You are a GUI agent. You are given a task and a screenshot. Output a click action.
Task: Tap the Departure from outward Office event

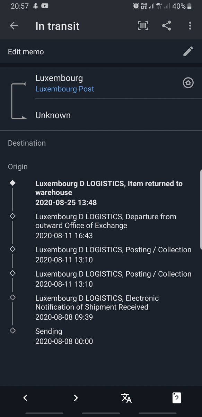tap(113, 226)
